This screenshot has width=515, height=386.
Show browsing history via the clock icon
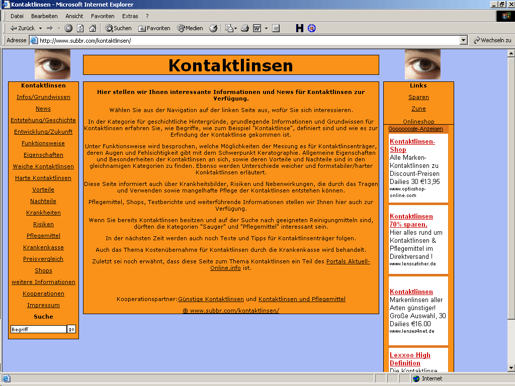pyautogui.click(x=213, y=28)
